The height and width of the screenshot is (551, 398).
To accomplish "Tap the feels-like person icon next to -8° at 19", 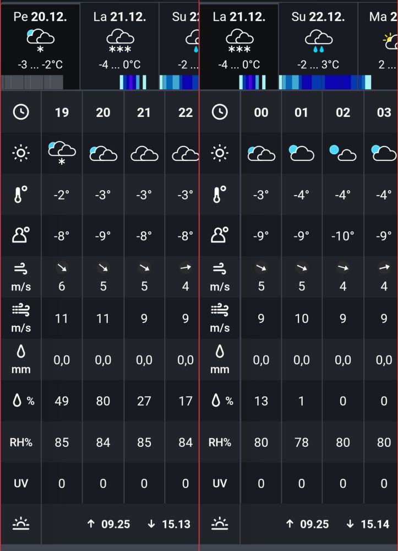I will pyautogui.click(x=21, y=235).
